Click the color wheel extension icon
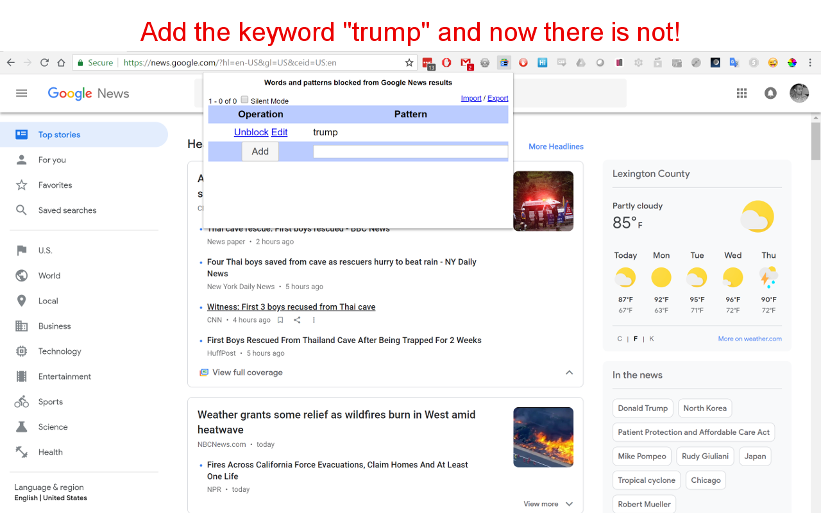The image size is (821, 513). tap(792, 62)
